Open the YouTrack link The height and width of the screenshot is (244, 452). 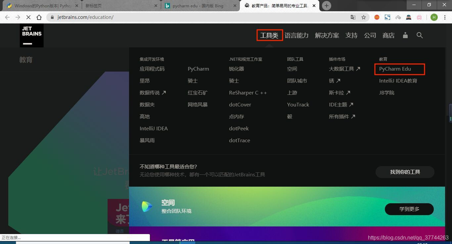tap(298, 104)
